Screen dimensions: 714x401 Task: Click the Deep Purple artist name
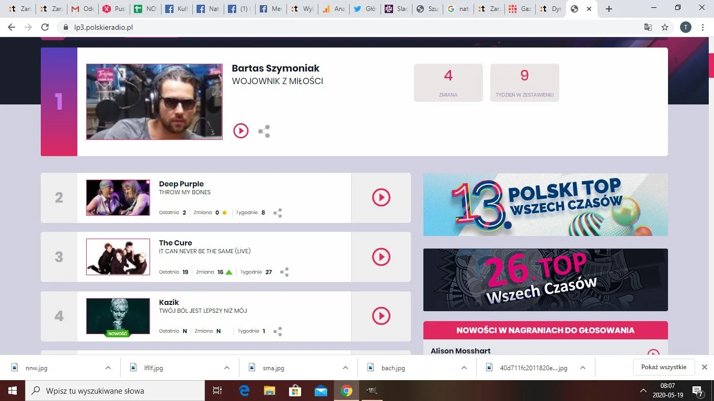[181, 184]
